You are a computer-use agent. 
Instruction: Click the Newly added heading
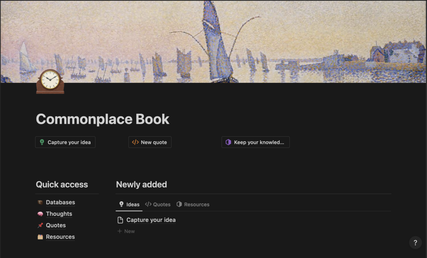(141, 184)
